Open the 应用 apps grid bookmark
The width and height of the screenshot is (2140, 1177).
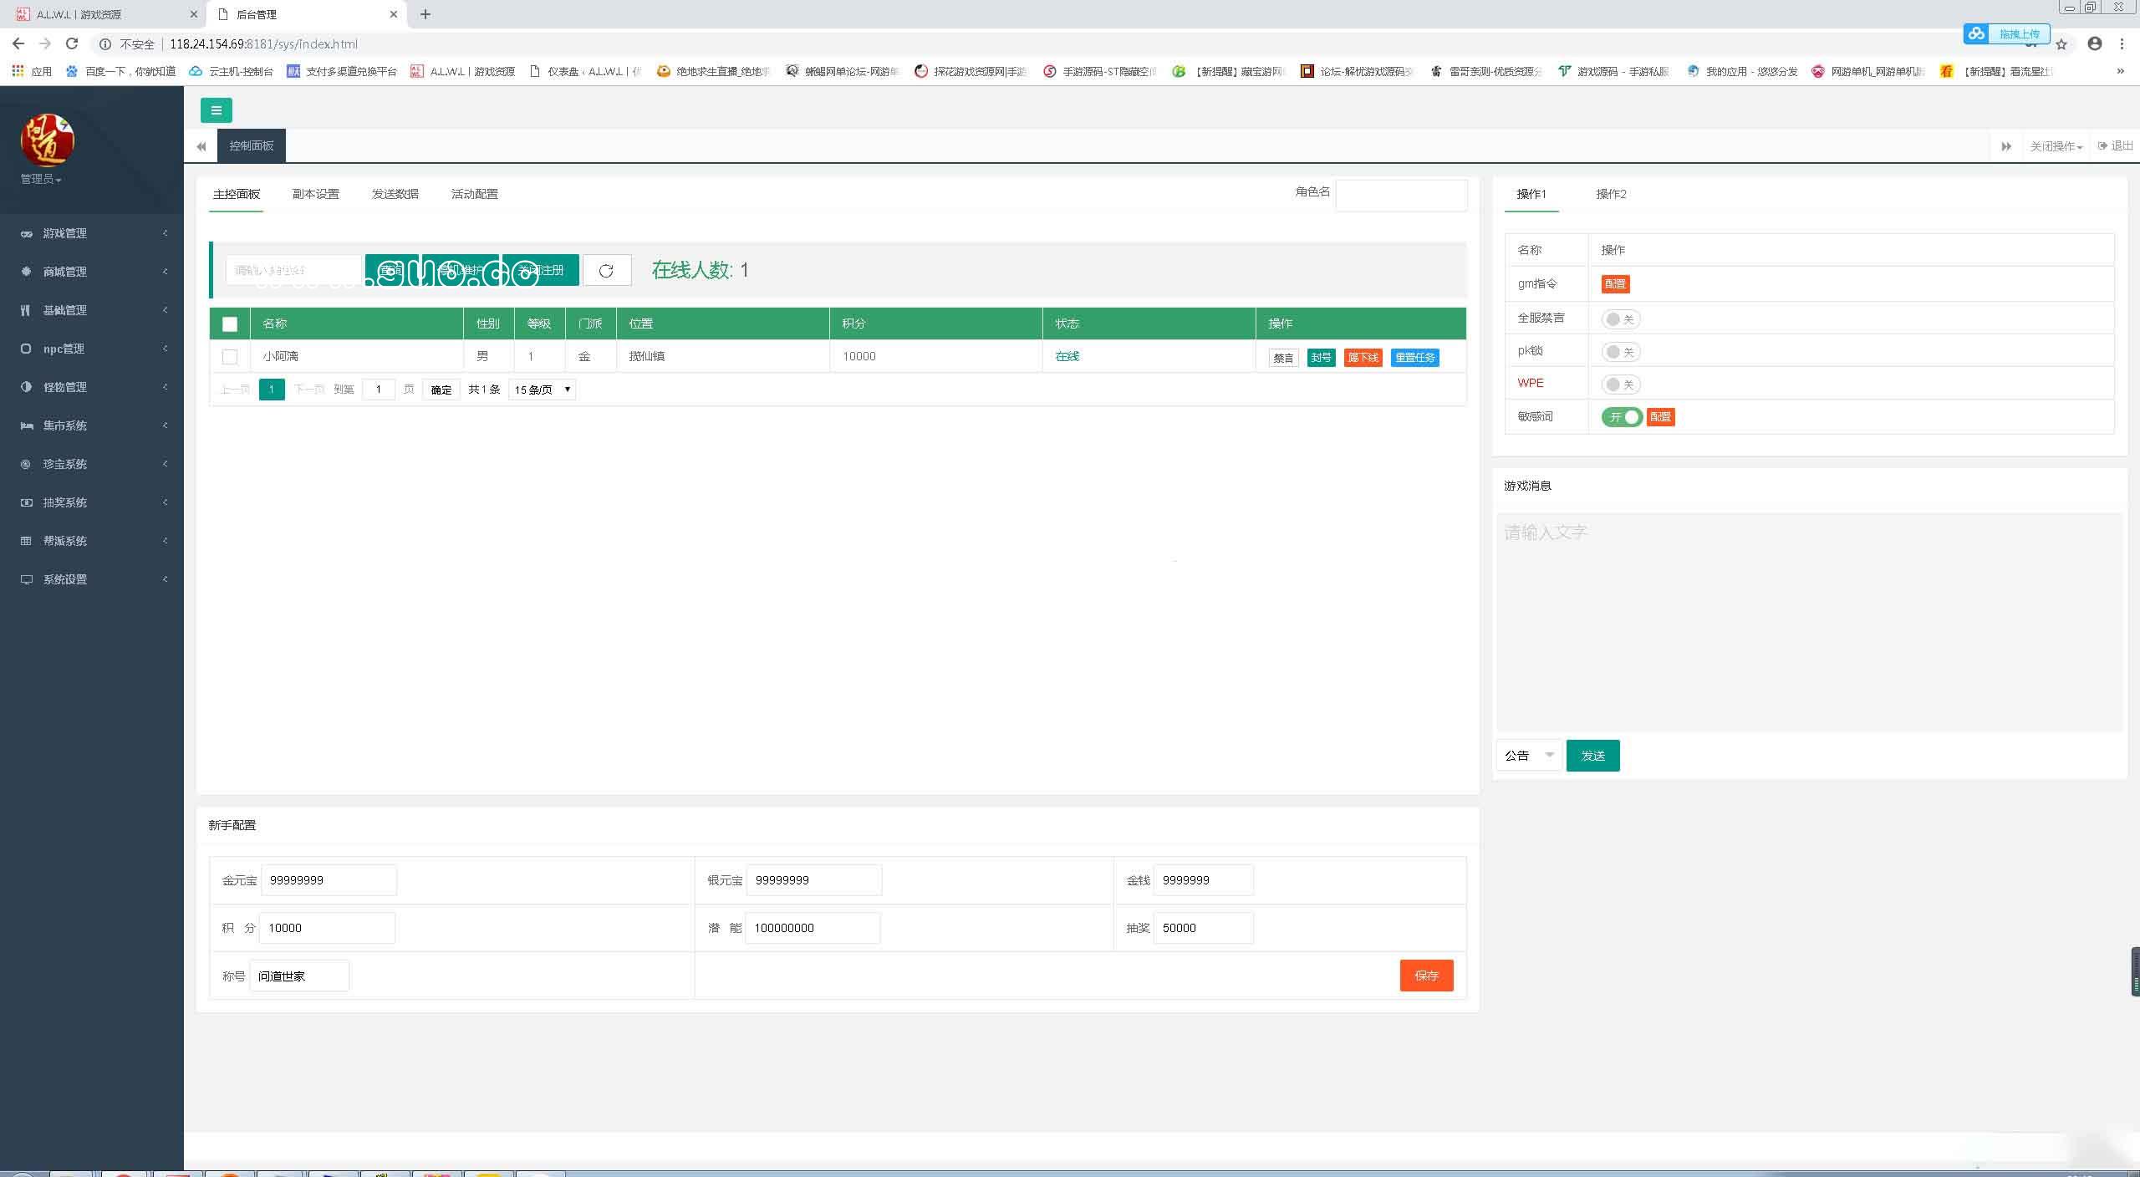[x=32, y=72]
